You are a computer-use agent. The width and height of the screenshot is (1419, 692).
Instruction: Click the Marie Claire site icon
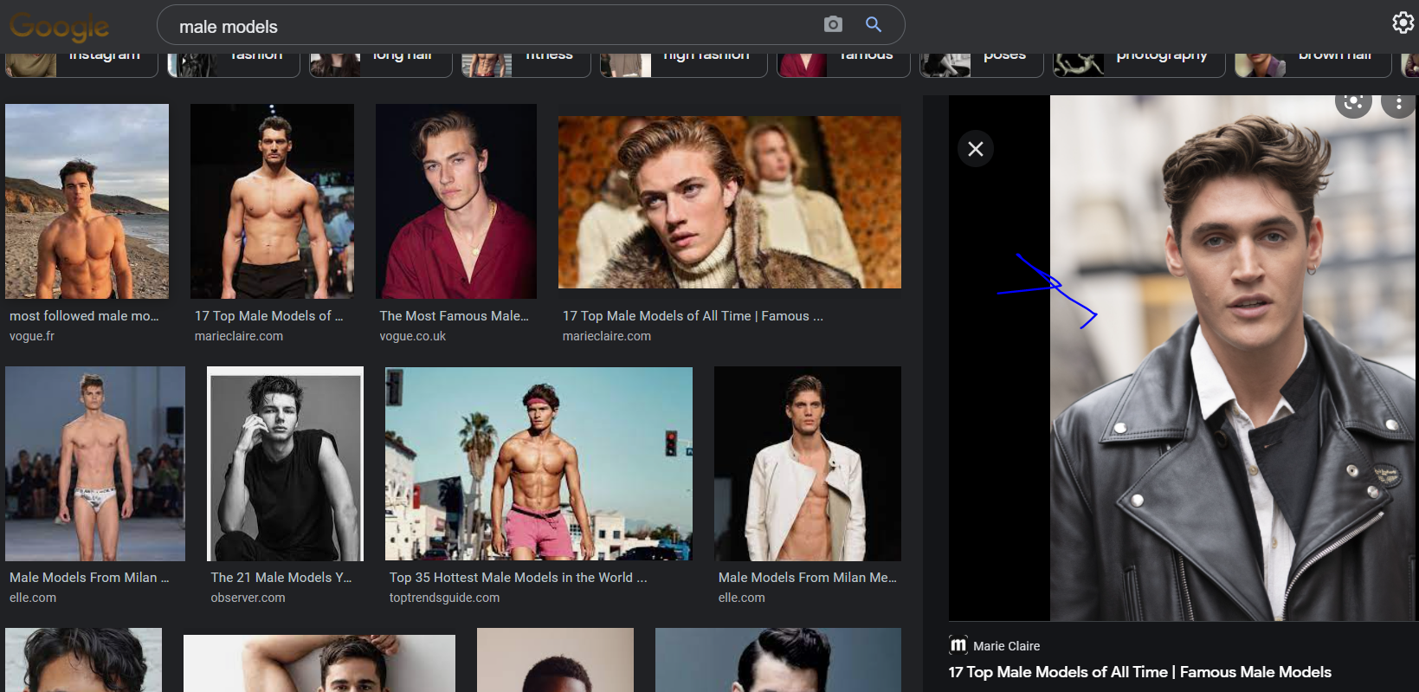click(958, 645)
